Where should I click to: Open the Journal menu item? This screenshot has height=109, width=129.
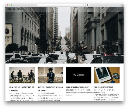tap(111, 10)
